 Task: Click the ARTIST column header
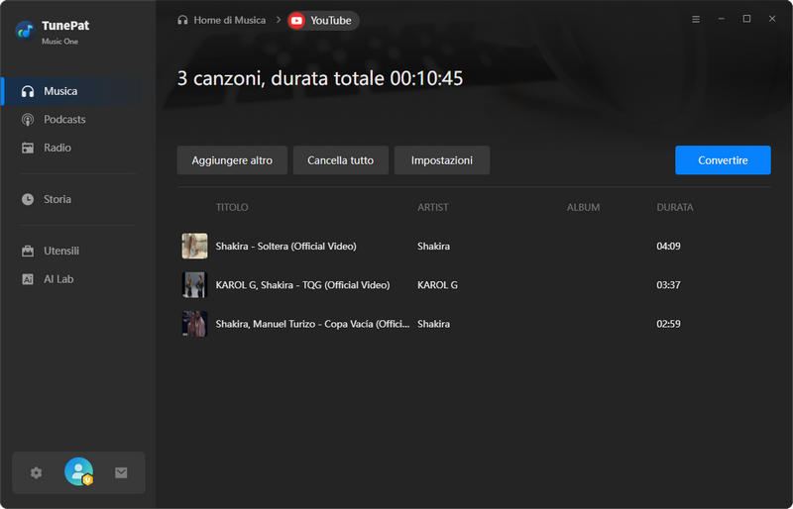pos(433,207)
